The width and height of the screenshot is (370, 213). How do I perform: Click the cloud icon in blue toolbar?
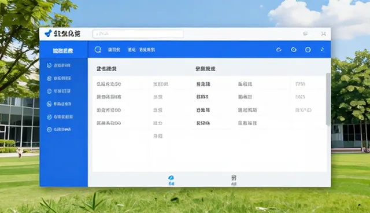point(294,50)
